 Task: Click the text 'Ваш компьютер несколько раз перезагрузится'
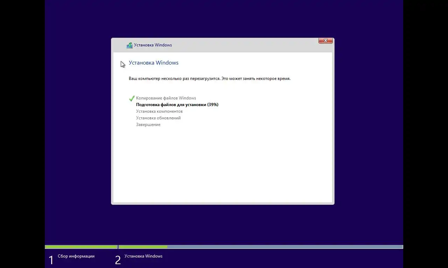click(x=175, y=79)
